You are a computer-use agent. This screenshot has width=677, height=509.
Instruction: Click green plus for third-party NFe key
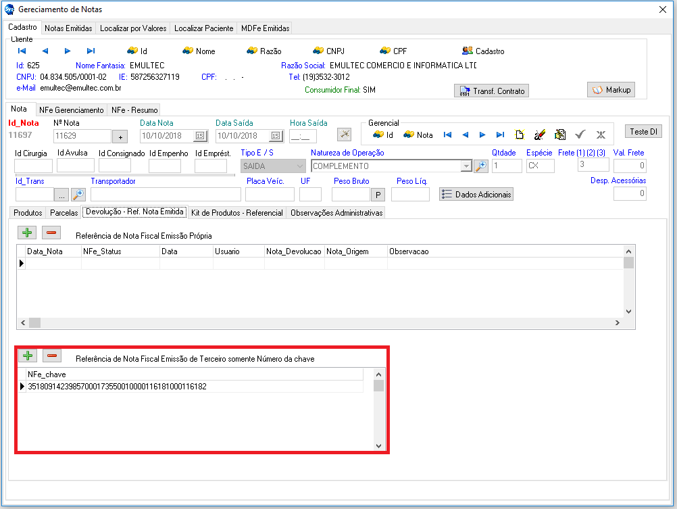pos(27,356)
